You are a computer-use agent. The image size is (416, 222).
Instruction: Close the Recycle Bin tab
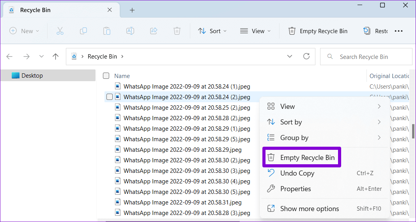(109, 10)
